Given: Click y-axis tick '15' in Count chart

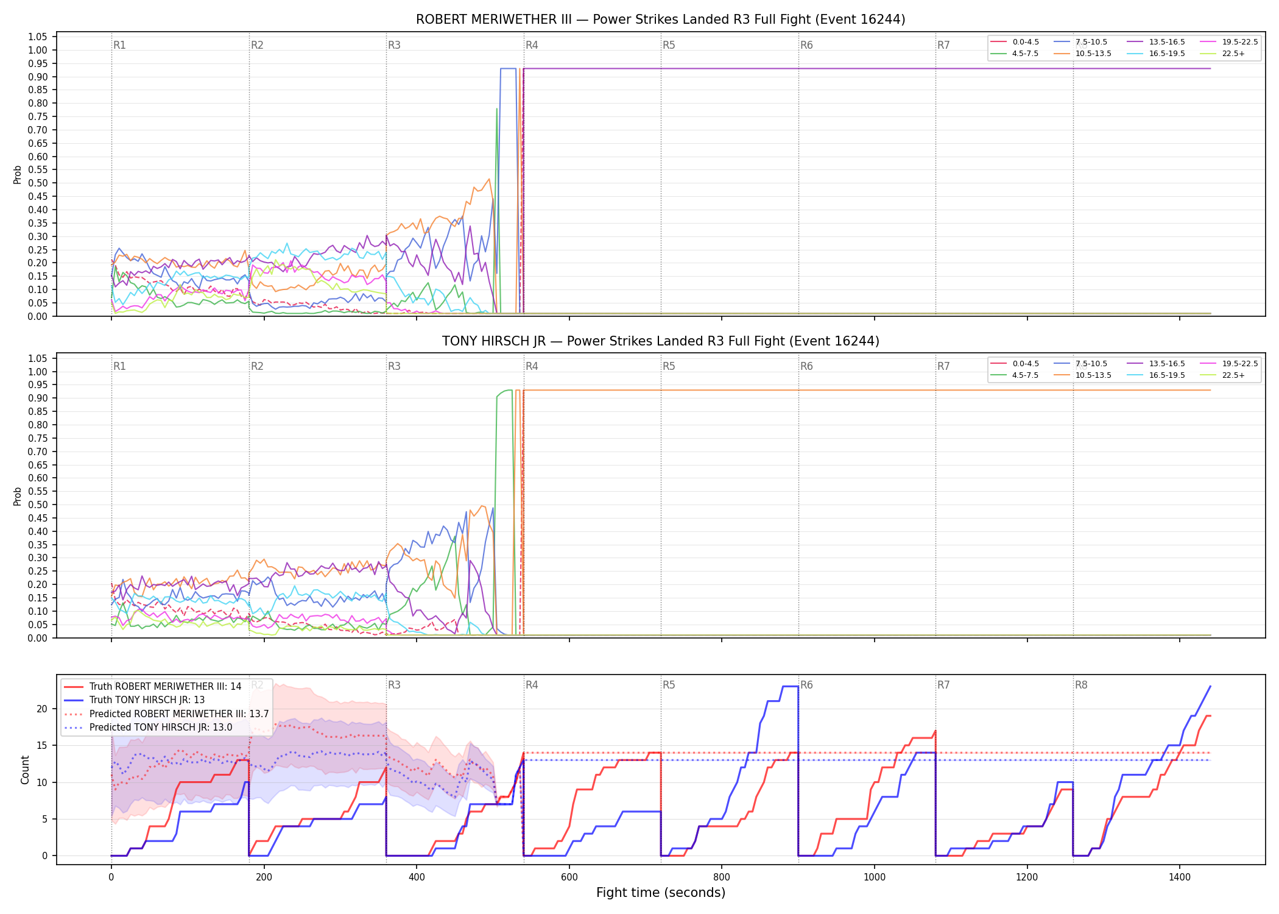Looking at the screenshot, I should pos(42,745).
